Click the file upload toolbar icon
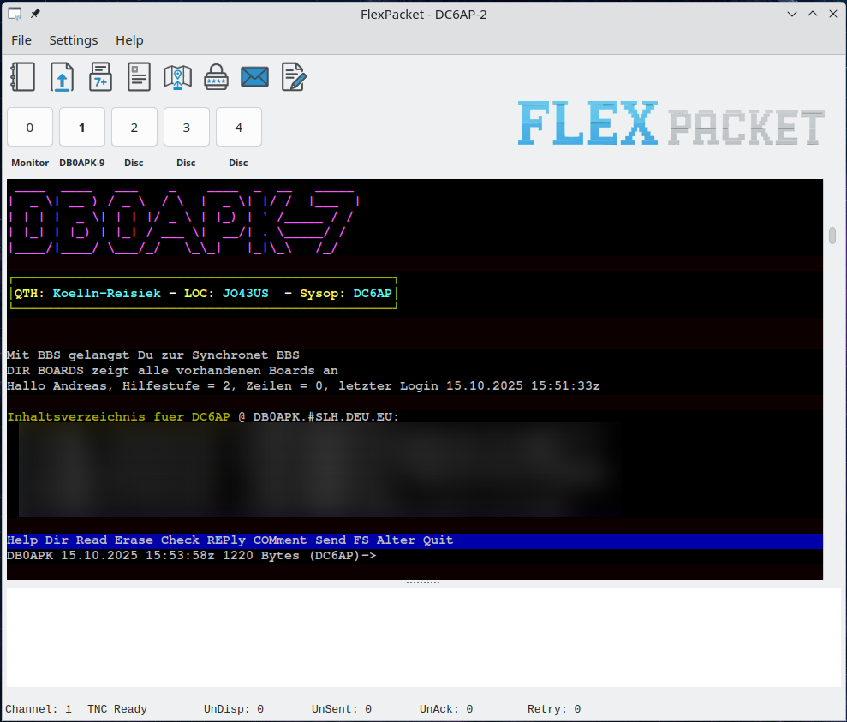This screenshot has height=722, width=847. point(63,77)
